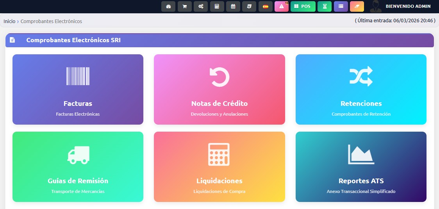Screen dimensions: 439x209
Task: Open the dashboard speedometer icon
Action: pyautogui.click(x=168, y=7)
